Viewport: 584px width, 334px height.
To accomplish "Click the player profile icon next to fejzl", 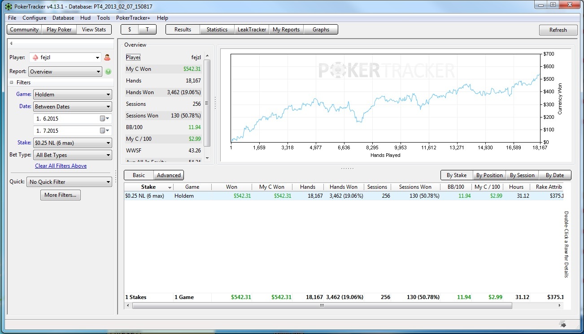I will [x=107, y=57].
